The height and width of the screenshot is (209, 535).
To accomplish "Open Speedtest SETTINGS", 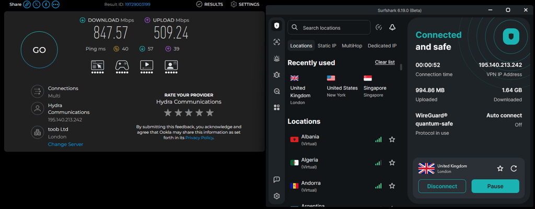I will [245, 4].
